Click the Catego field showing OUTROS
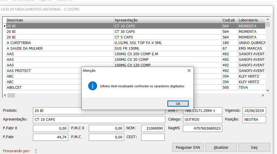277x154 pixels. pyautogui.click(x=202, y=120)
